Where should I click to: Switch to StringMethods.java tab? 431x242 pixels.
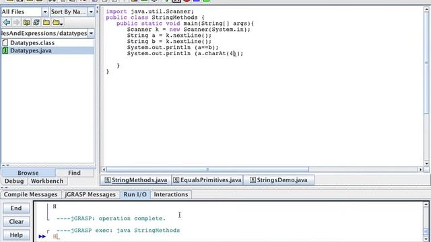click(x=136, y=180)
